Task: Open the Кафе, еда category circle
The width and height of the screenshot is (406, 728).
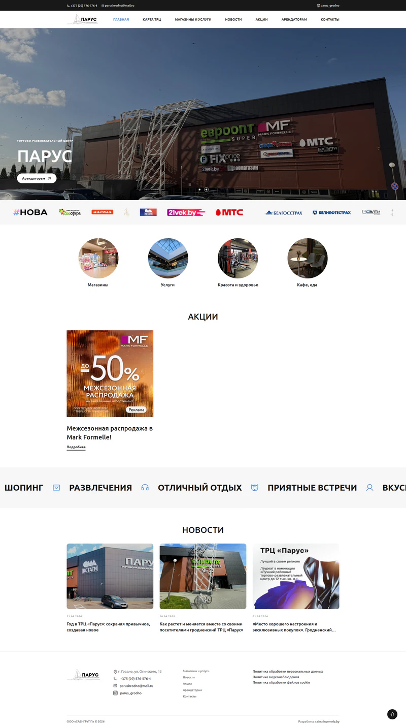Action: point(308,258)
